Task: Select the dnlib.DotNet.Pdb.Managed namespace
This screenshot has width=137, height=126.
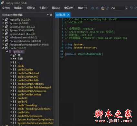Action: pos(34,87)
